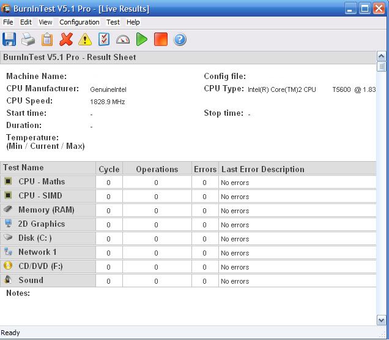The height and width of the screenshot is (340, 389).
Task: Click the Test Name column header
Action: 48,168
